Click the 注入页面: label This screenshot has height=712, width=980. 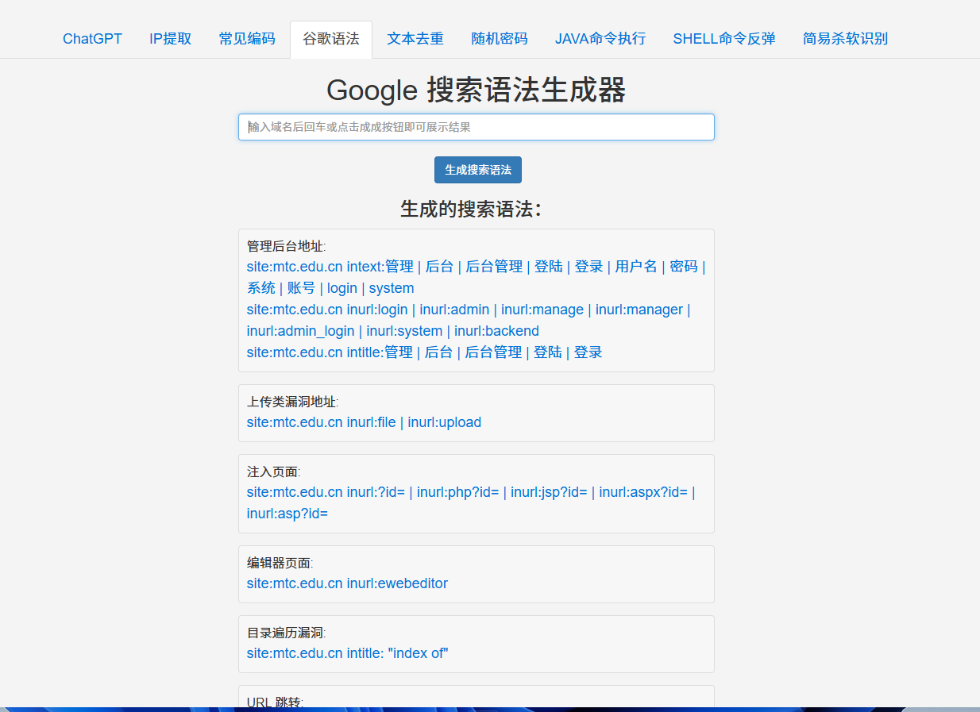click(274, 471)
